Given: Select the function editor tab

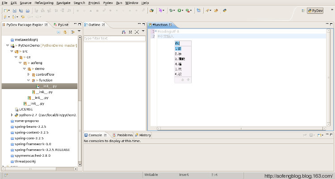Looking at the screenshot, I should click(160, 25).
